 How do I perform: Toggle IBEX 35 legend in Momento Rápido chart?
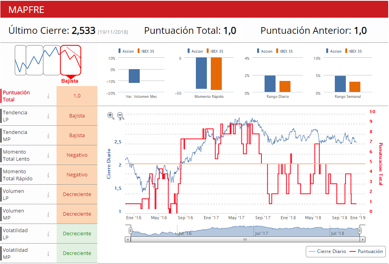(215, 51)
